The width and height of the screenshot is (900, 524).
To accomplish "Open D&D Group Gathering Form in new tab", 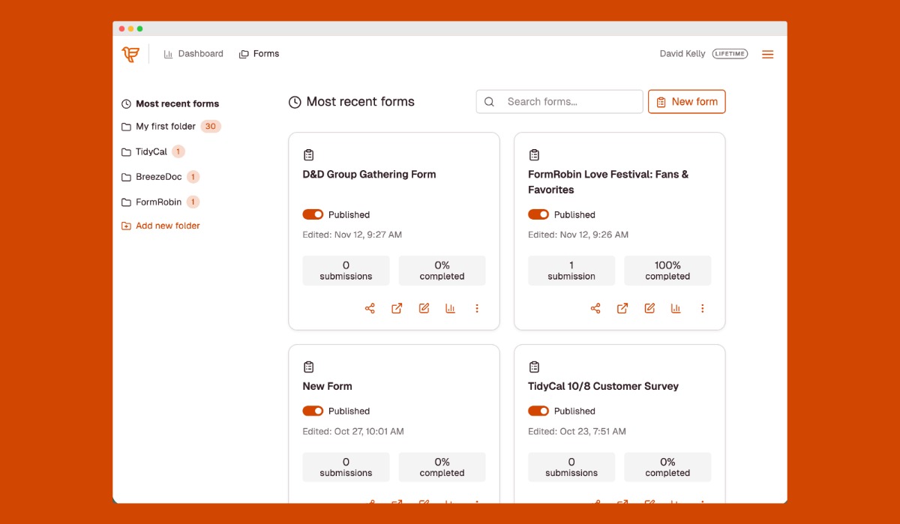I will click(397, 308).
